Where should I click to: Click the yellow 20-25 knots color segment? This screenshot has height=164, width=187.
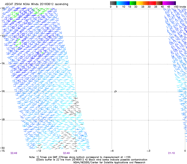click(139, 3)
